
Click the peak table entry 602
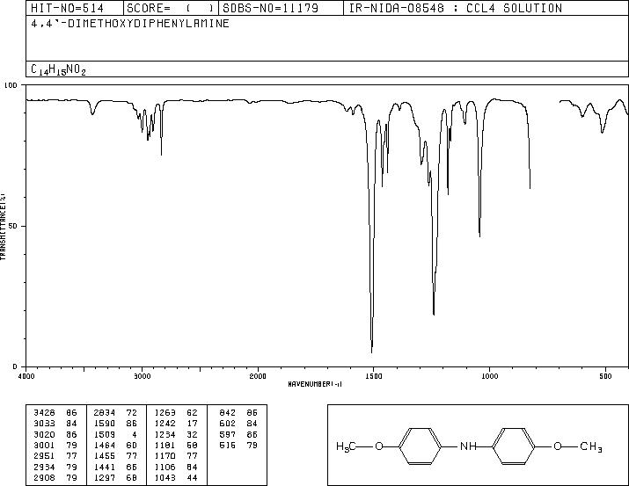(228, 424)
